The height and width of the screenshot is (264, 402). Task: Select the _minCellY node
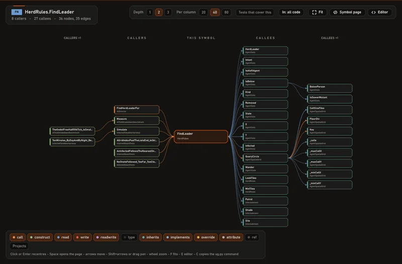tap(330, 185)
